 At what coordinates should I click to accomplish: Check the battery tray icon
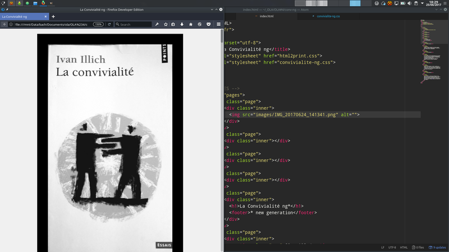[x=403, y=3]
